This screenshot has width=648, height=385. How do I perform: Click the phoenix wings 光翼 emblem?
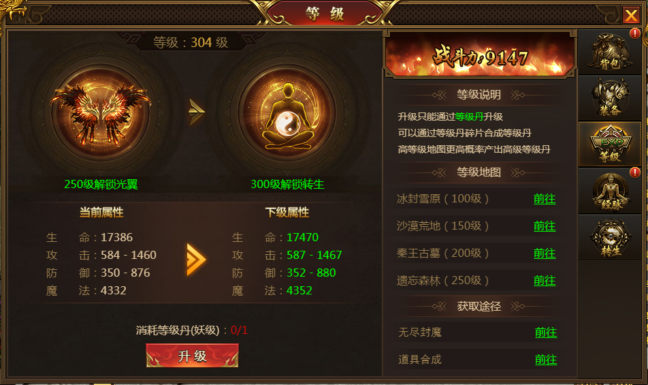point(101,112)
